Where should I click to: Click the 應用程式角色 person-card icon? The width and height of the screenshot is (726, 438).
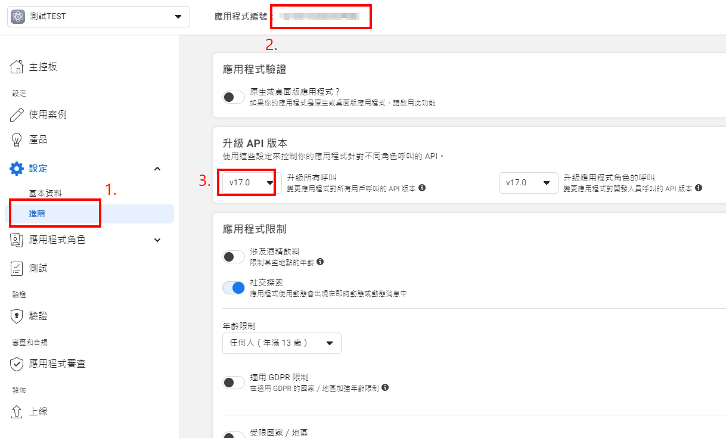pos(17,240)
